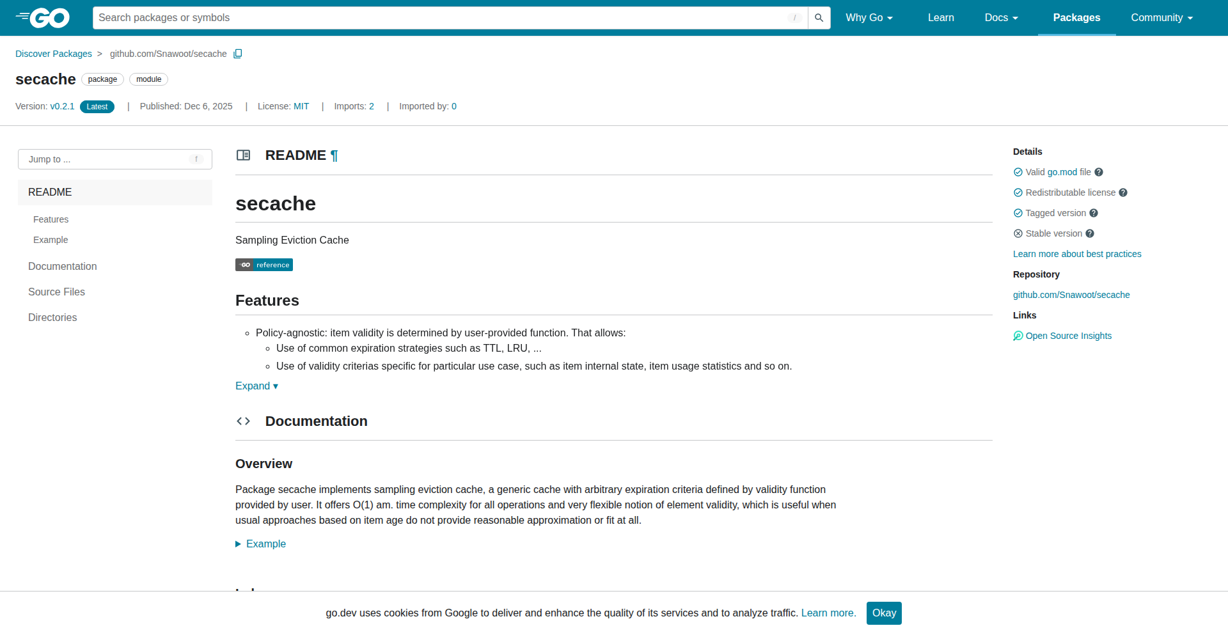Click the module chip label

(x=148, y=79)
